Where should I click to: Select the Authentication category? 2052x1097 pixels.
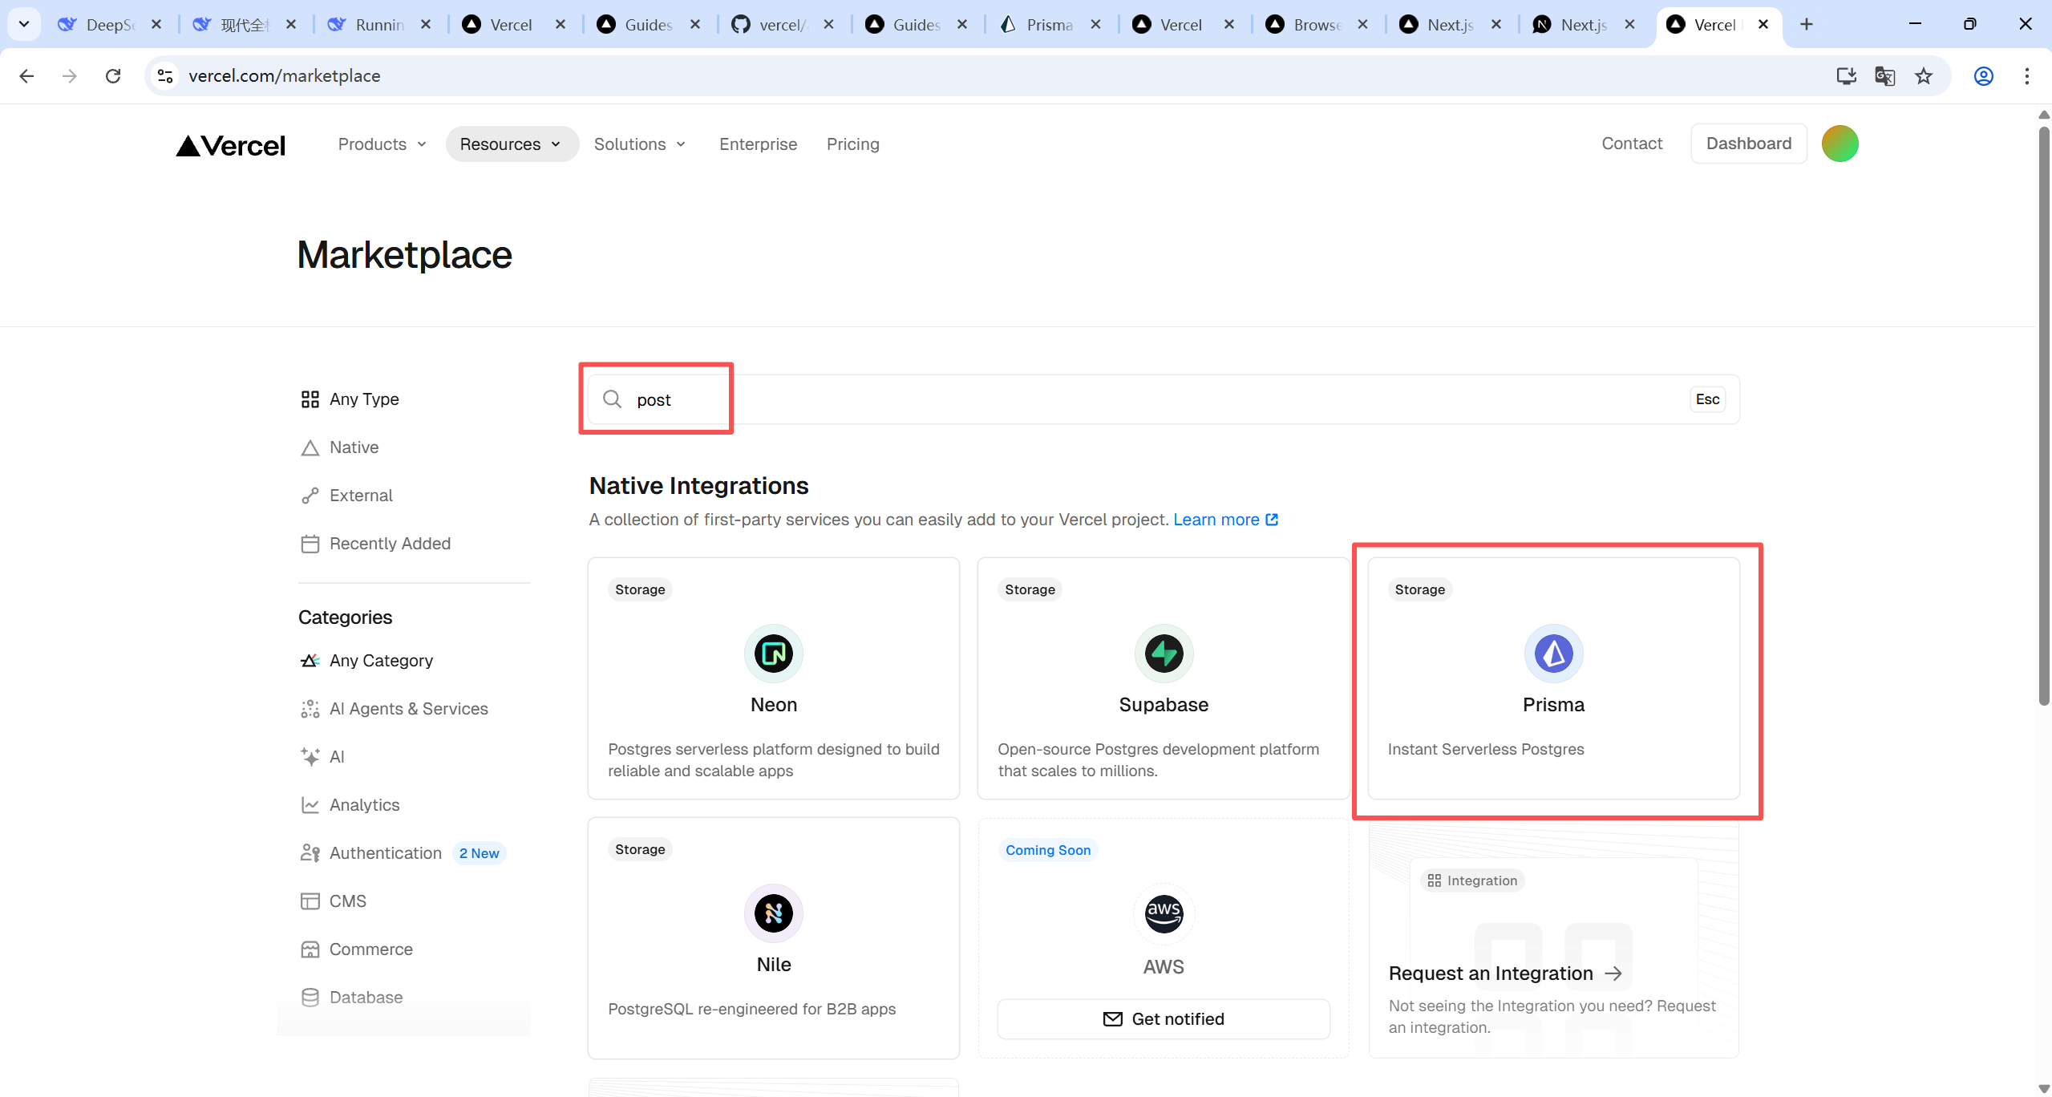pos(371,853)
